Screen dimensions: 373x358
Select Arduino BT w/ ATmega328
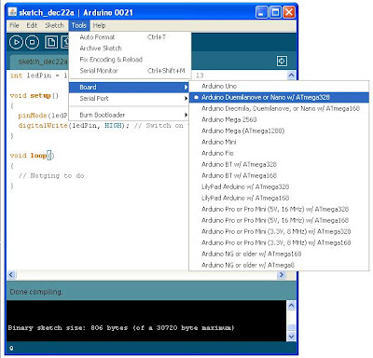279,164
